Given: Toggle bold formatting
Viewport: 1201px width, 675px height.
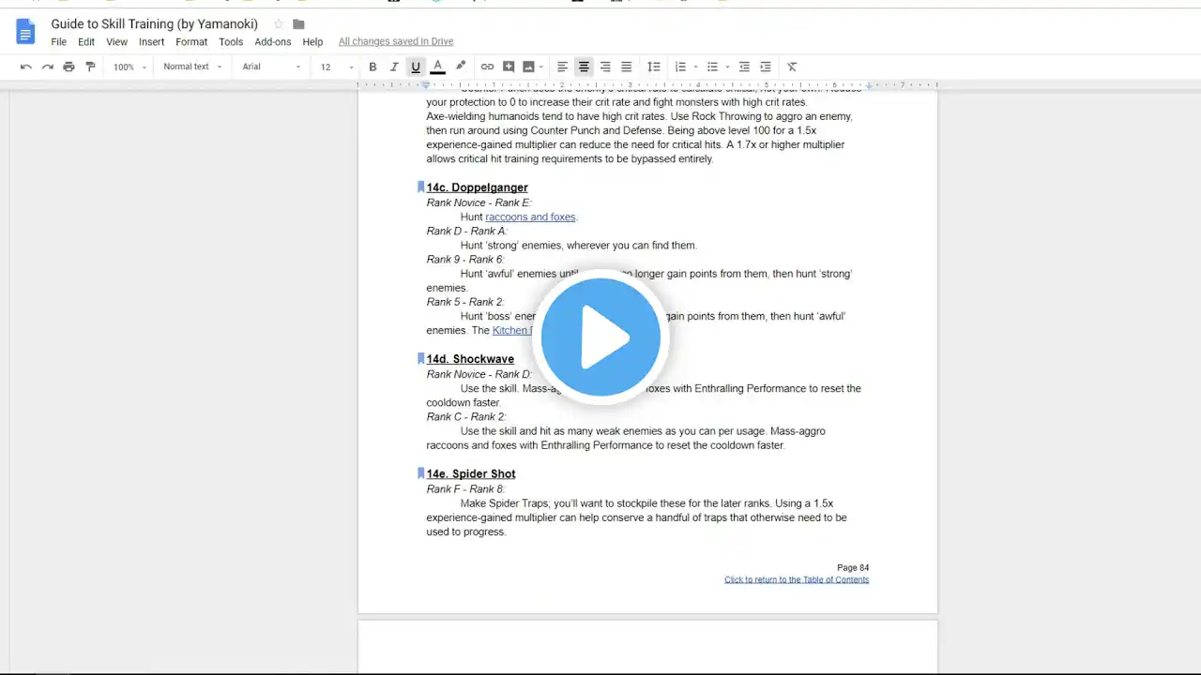Looking at the screenshot, I should point(372,67).
